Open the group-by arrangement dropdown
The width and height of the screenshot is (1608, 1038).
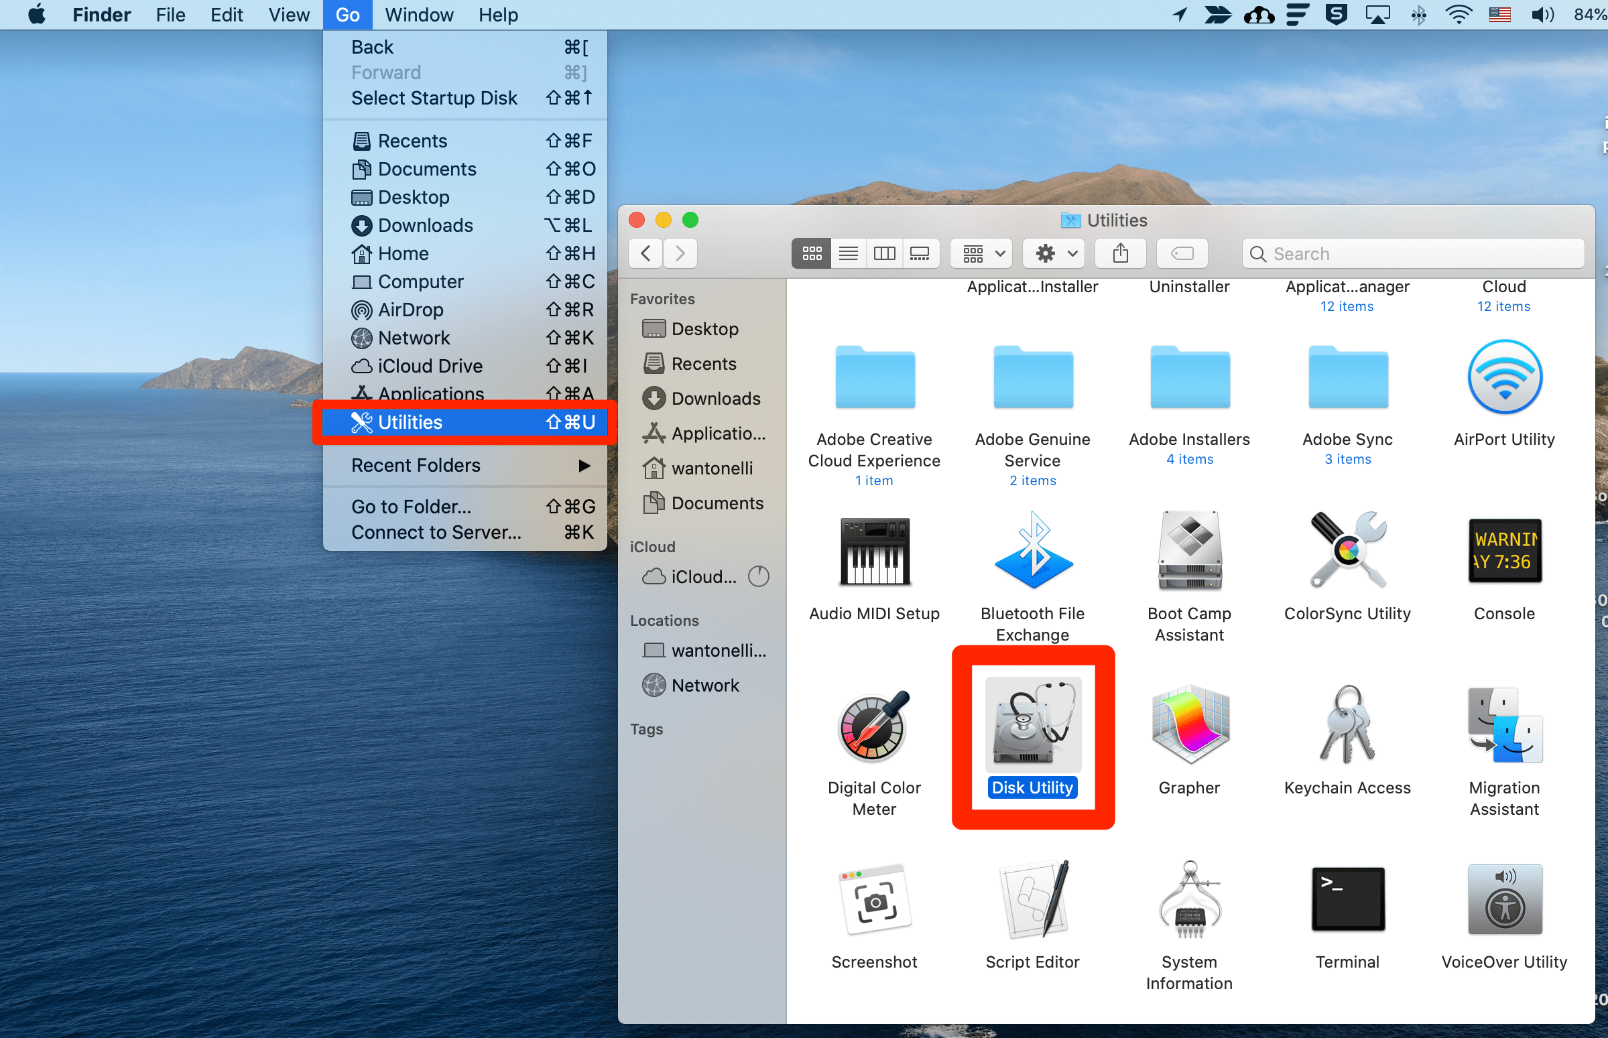pos(983,253)
